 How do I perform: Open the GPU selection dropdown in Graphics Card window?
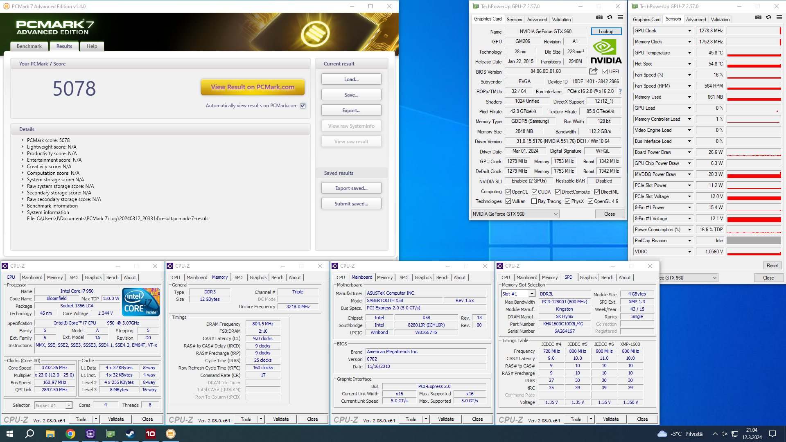click(x=515, y=214)
